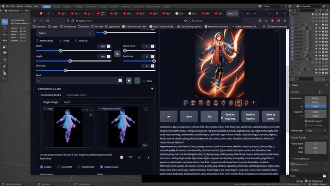
Task: Open the browser extensions icon
Action: 278,21
